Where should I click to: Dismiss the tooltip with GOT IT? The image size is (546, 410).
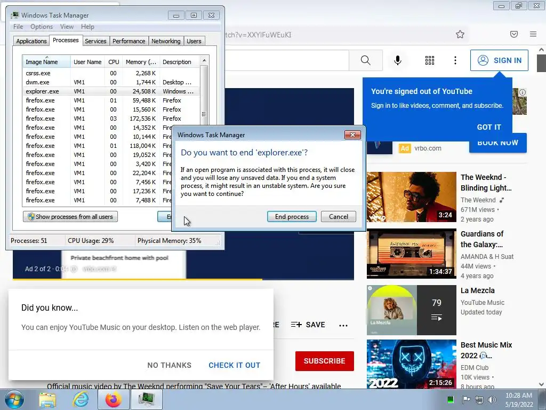pyautogui.click(x=489, y=127)
